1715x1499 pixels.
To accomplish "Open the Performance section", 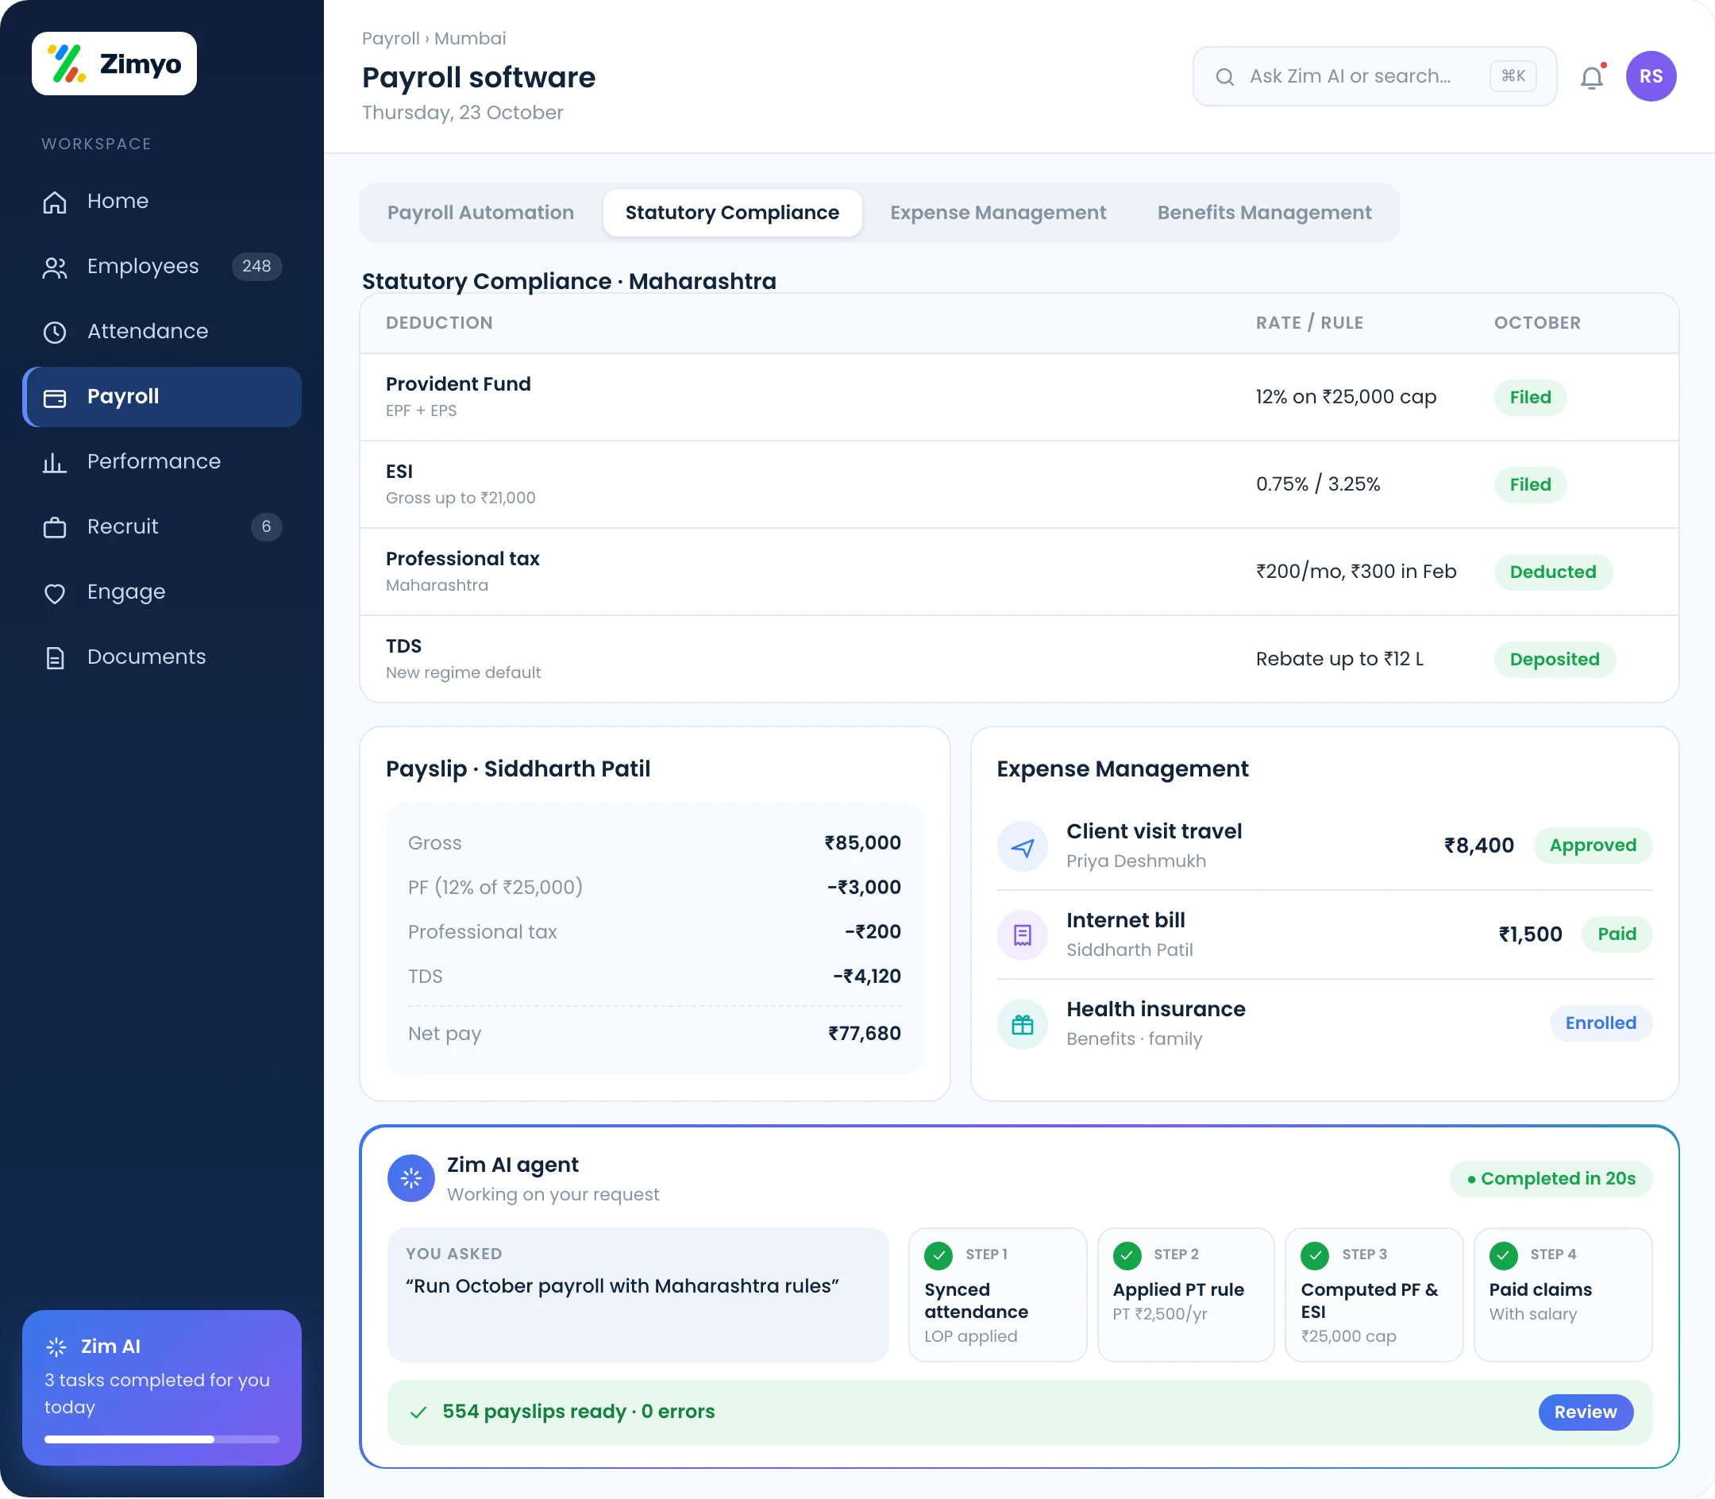I will pyautogui.click(x=161, y=462).
